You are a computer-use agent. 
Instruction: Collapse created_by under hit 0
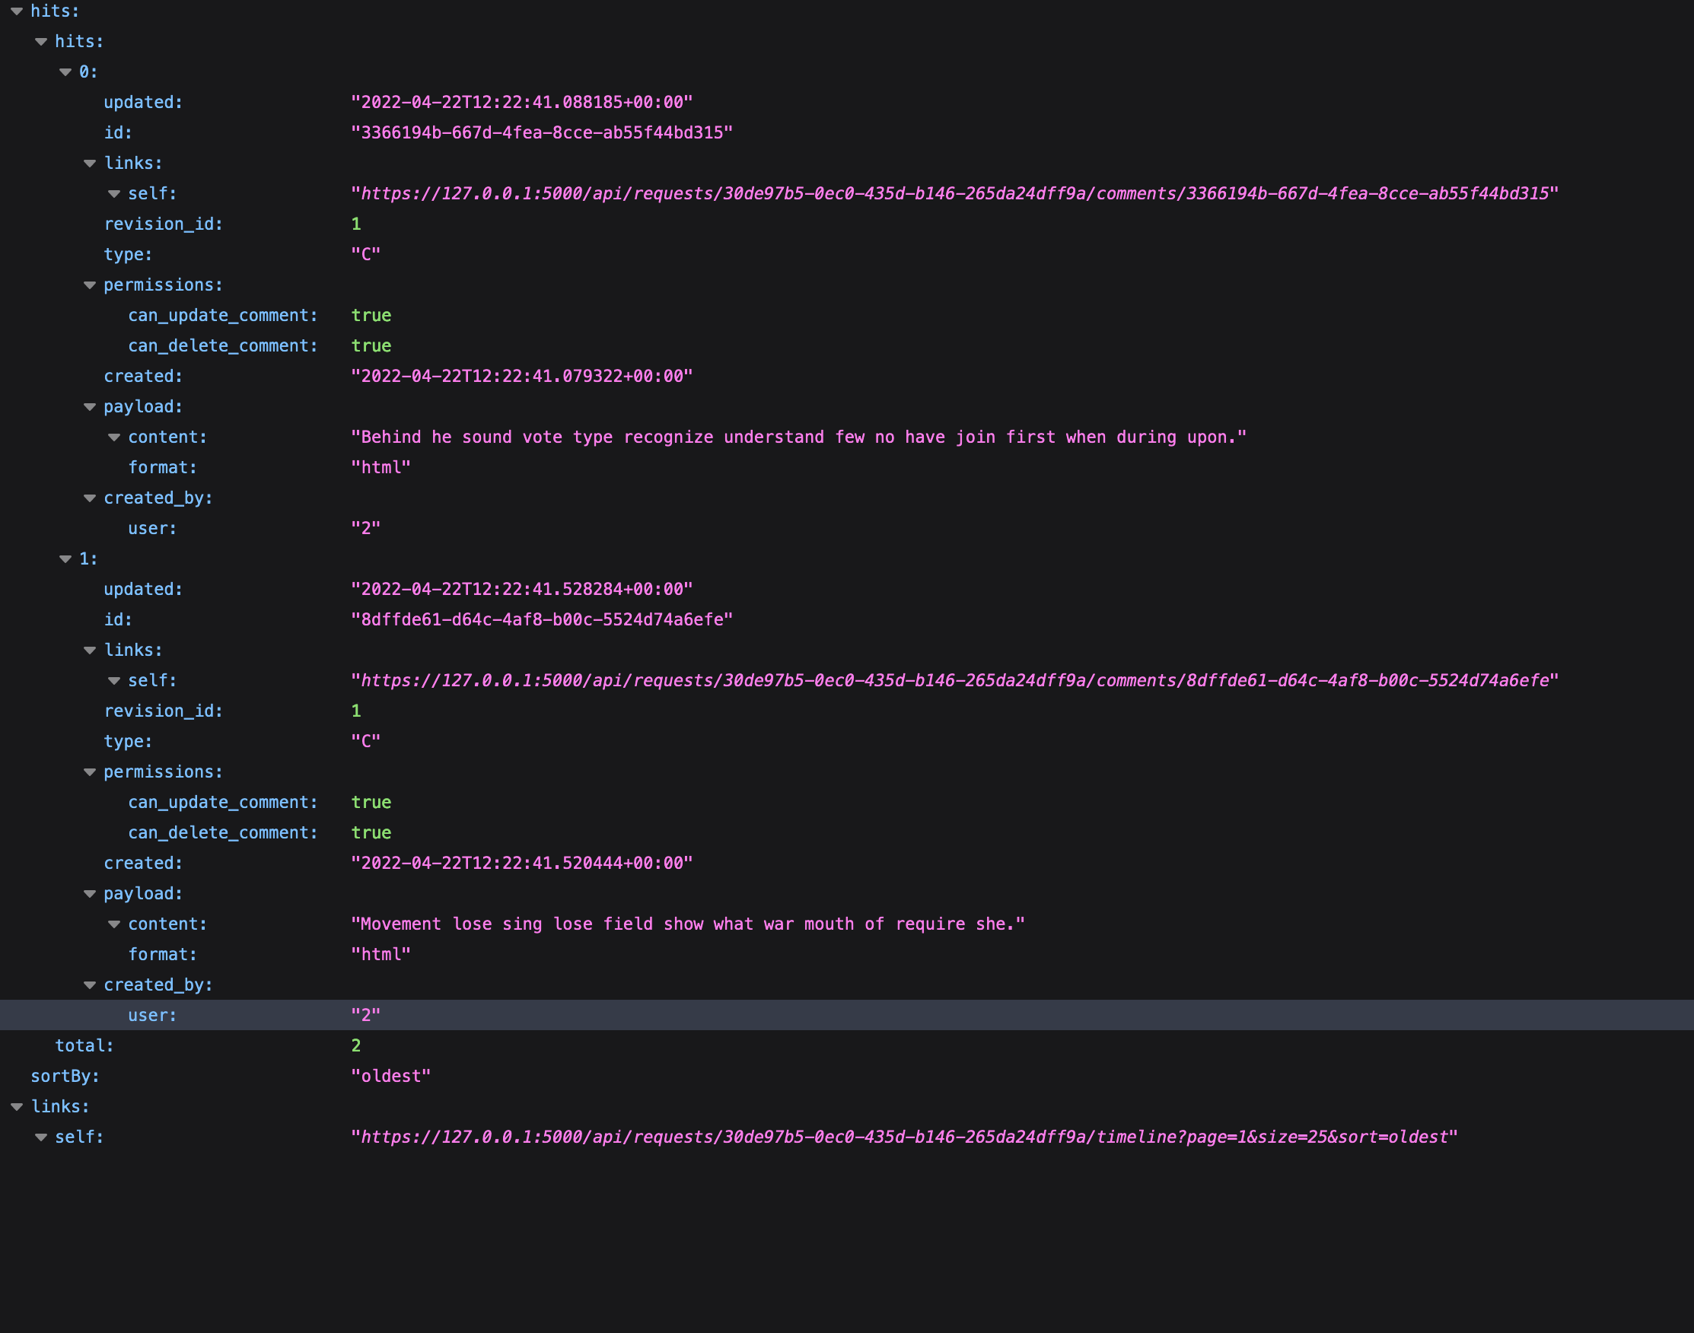pyautogui.click(x=89, y=497)
